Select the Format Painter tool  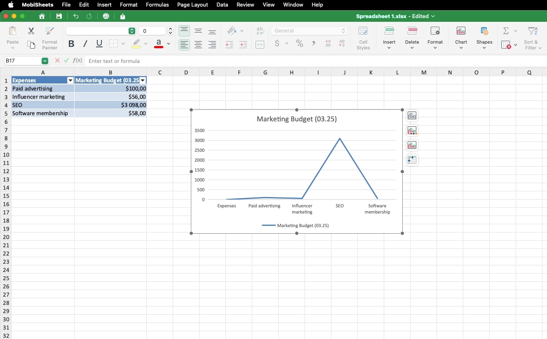click(49, 37)
